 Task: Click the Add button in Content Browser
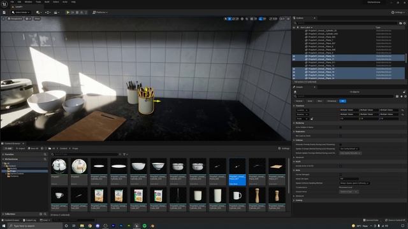point(8,148)
